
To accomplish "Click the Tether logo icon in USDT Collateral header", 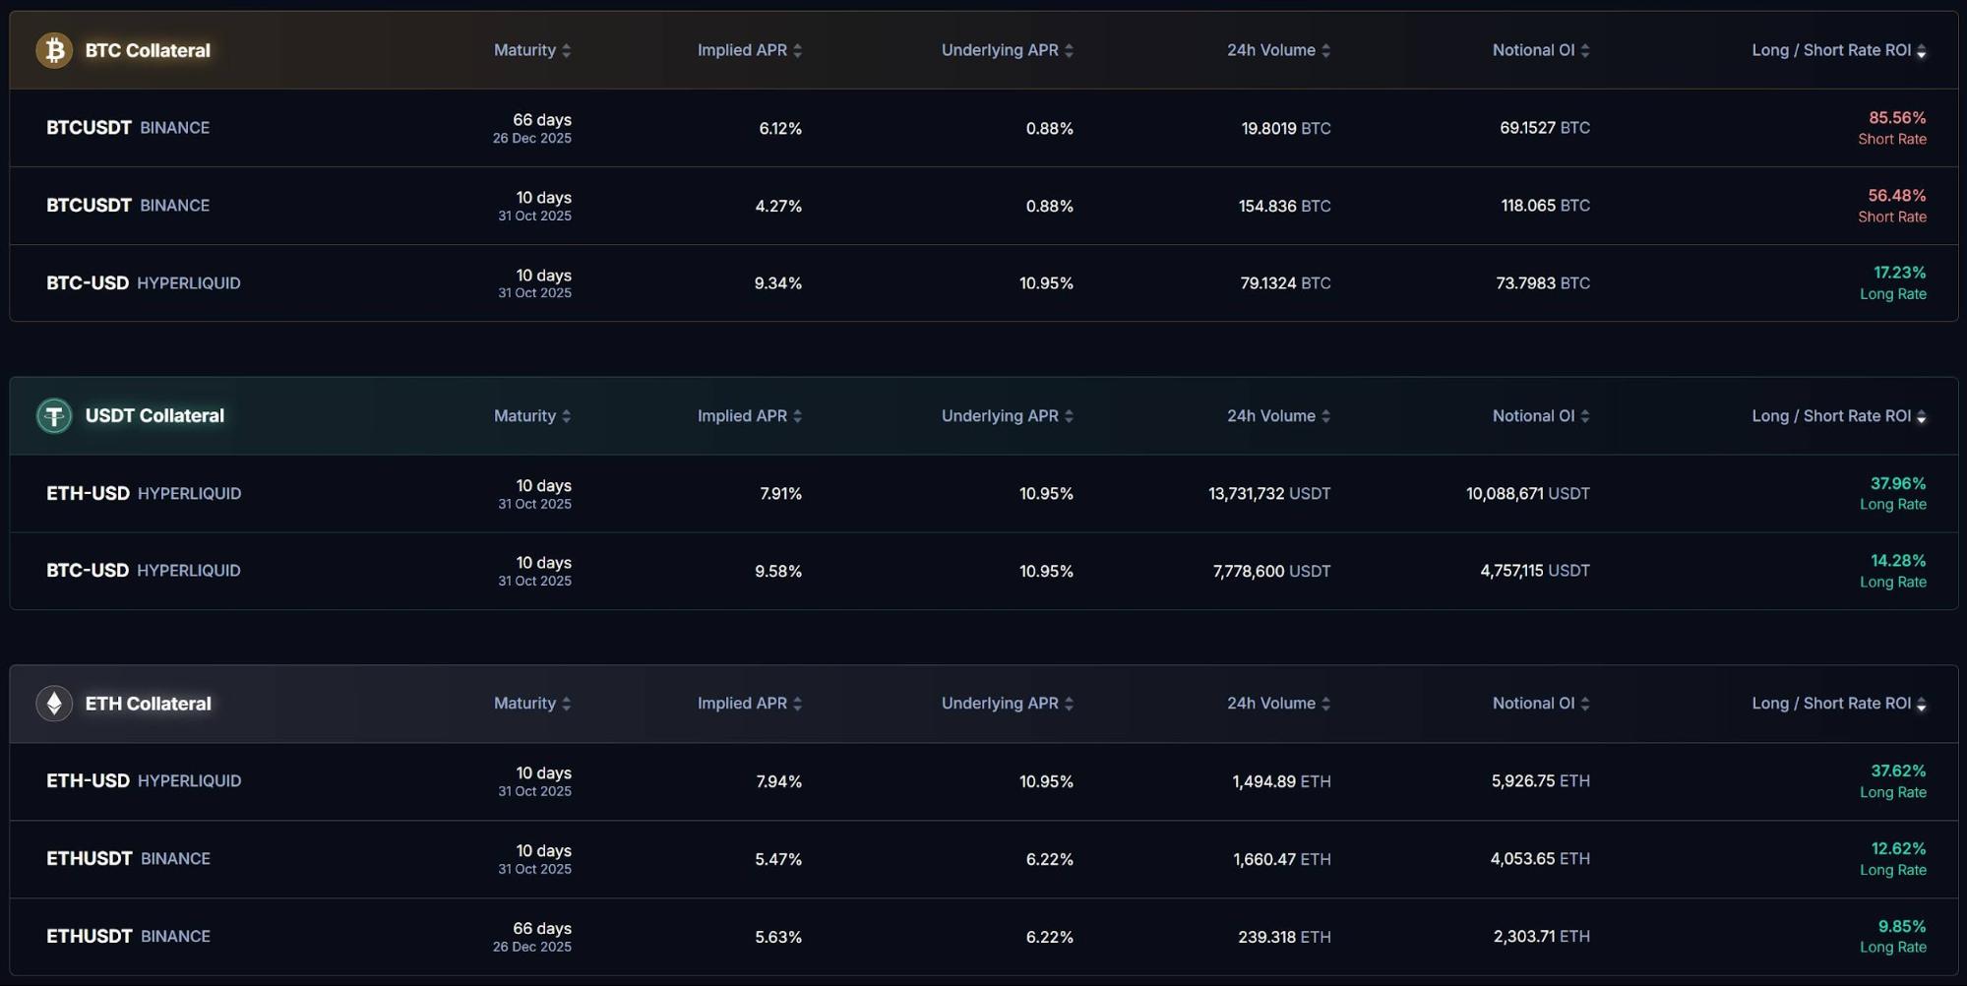I will (54, 416).
